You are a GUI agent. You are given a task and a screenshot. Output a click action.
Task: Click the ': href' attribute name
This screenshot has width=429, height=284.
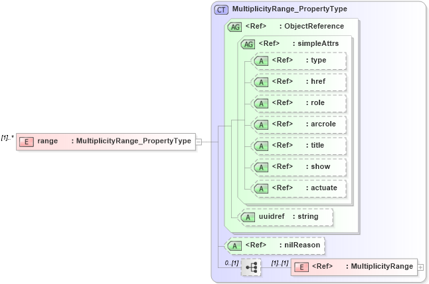point(315,81)
